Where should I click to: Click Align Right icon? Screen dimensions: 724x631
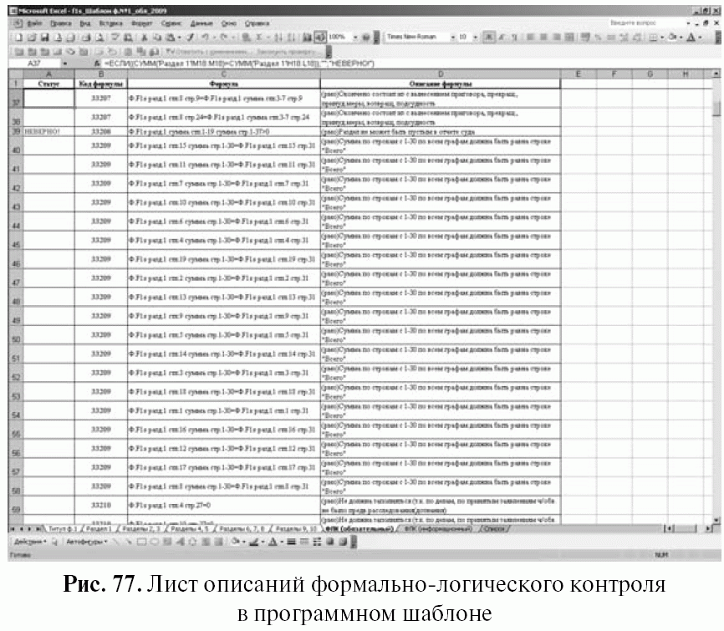(557, 38)
